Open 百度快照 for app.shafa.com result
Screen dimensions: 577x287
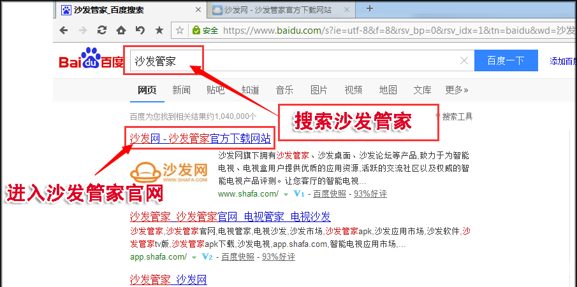coord(238,257)
